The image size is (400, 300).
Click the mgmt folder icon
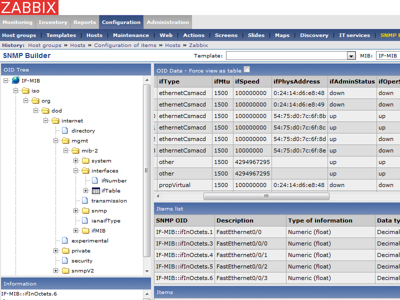click(65, 140)
